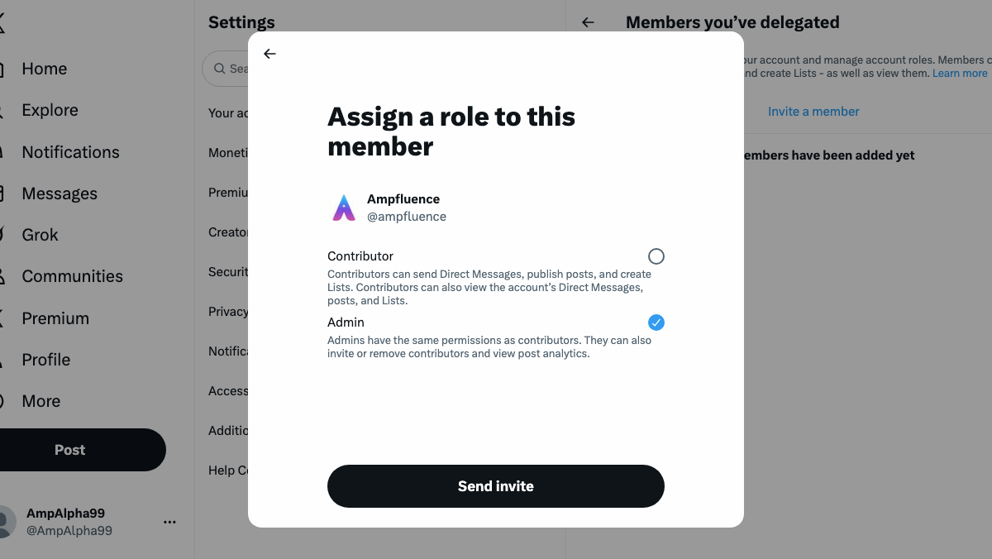
Task: Click the Invite a member link
Action: point(813,112)
